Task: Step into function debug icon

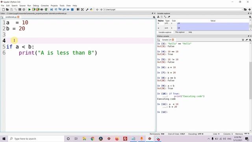Action: [60, 9]
